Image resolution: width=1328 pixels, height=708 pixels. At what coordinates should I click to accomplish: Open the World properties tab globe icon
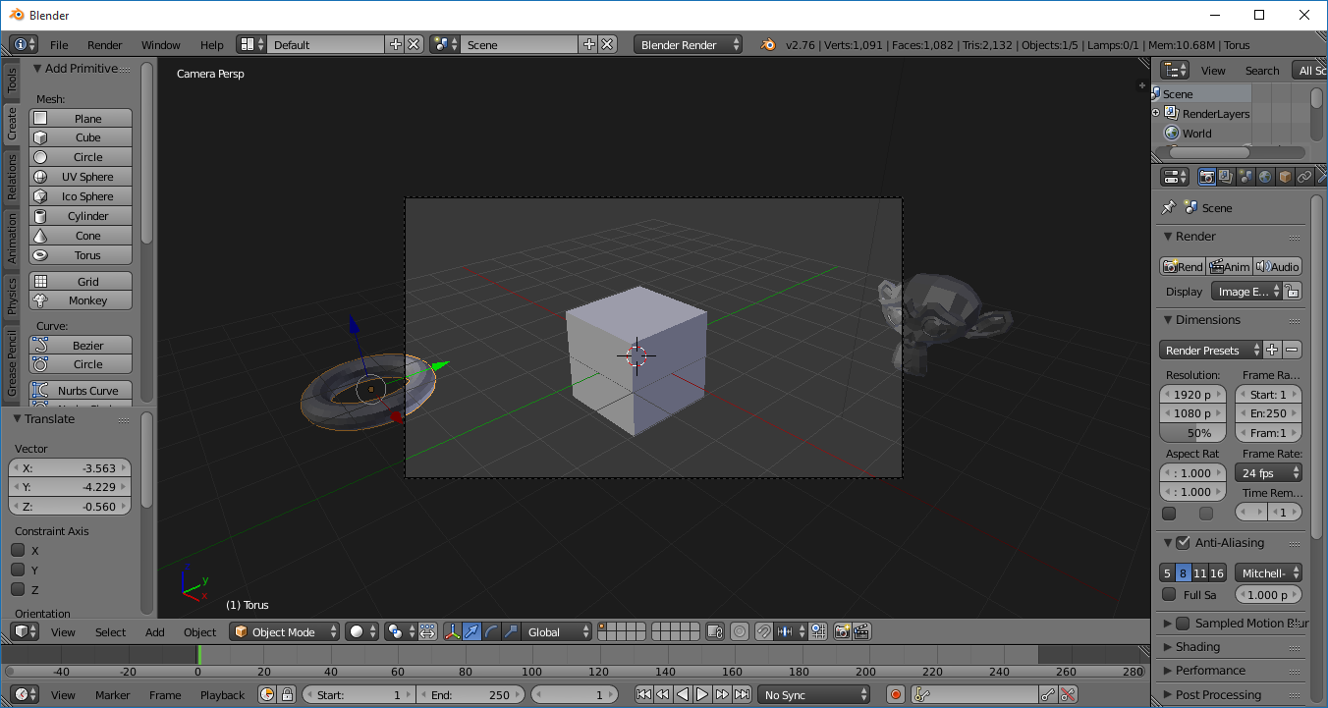[x=1265, y=177]
